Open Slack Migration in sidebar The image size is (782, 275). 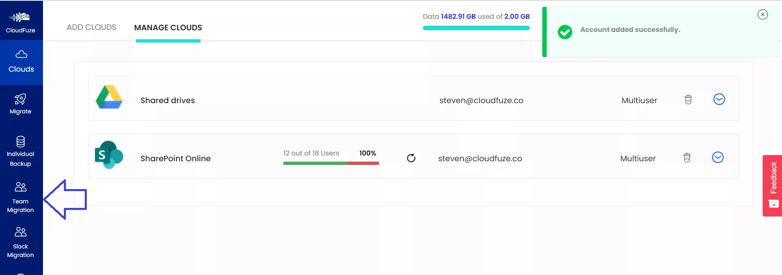pos(20,243)
